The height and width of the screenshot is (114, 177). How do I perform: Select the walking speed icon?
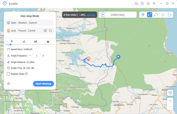pyautogui.click(x=12, y=41)
